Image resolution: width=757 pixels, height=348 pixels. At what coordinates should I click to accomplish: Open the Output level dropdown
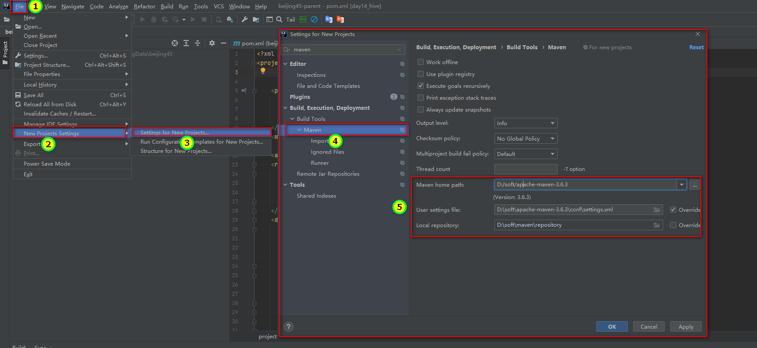tap(526, 123)
